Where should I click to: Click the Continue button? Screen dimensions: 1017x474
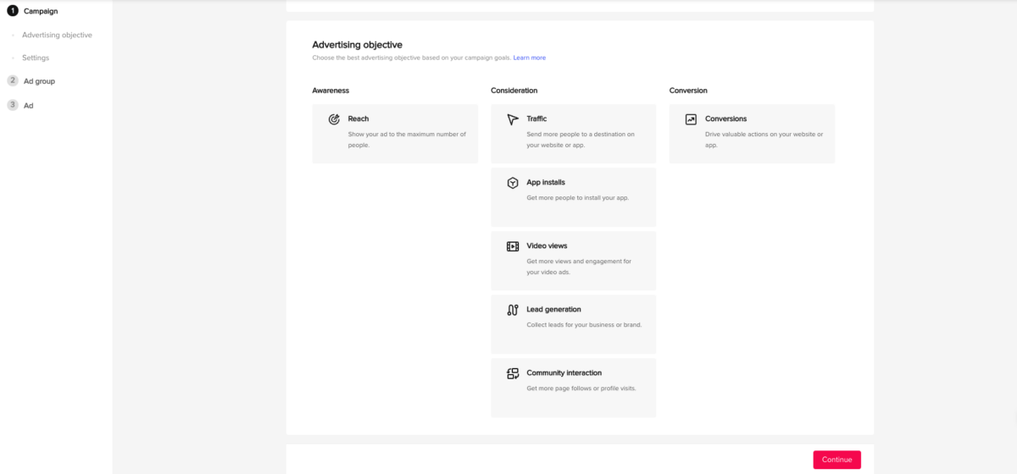[836, 460]
